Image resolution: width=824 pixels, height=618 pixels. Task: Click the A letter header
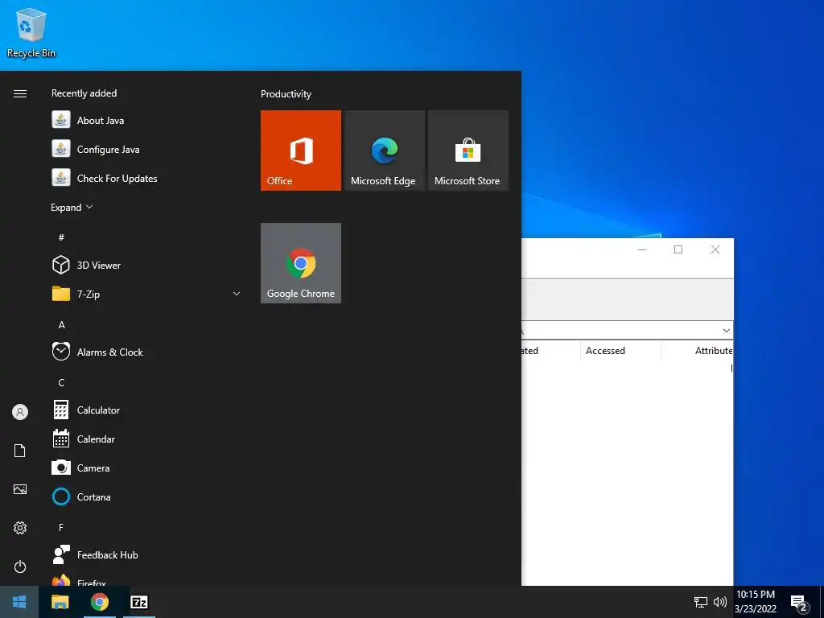point(61,325)
